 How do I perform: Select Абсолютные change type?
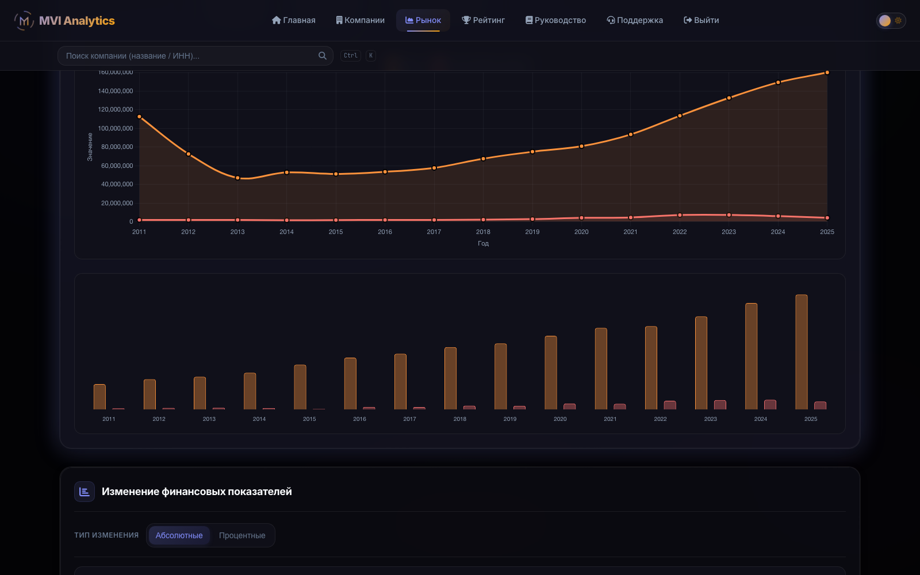(179, 535)
